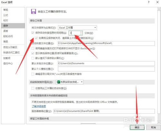Toggle 默认情况下保存到计算机 checkbox
The image size is (161, 131).
pyautogui.click(x=33, y=58)
